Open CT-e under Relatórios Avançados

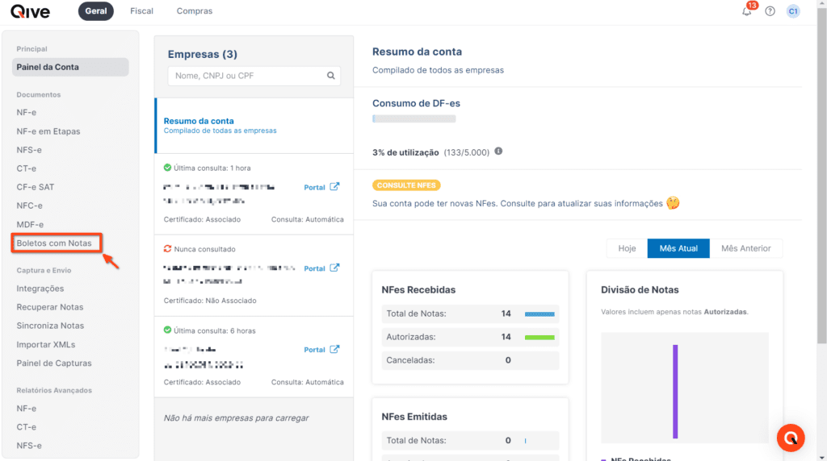point(27,427)
